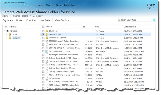The width and height of the screenshot is (161, 95).
Task: Open the Blackberry folder name
Action: pos(53,31)
